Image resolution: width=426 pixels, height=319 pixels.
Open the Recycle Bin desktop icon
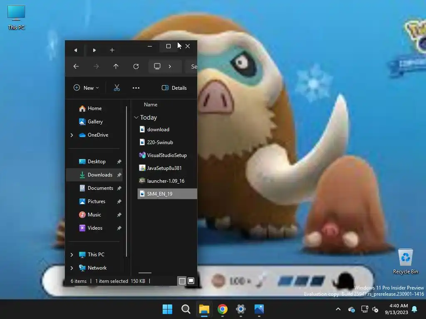pos(405,262)
